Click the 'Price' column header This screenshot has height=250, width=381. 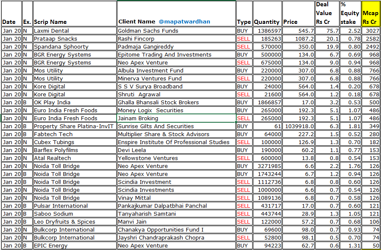[x=298, y=13]
